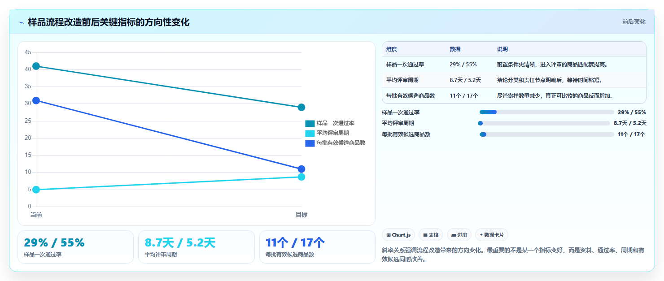
Task: Click 平均评审周期 data point at 目标
Action: (x=301, y=177)
